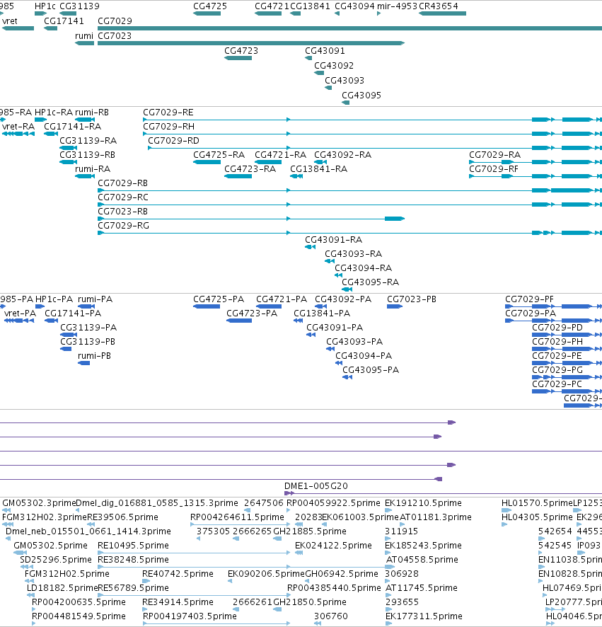This screenshot has height=627, width=602.
Task: Select the EK090206.5prime EST label
Action: tap(266, 574)
